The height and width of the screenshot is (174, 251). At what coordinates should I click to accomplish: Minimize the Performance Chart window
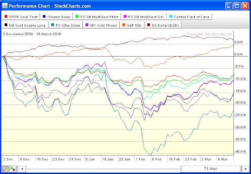click(229, 6)
